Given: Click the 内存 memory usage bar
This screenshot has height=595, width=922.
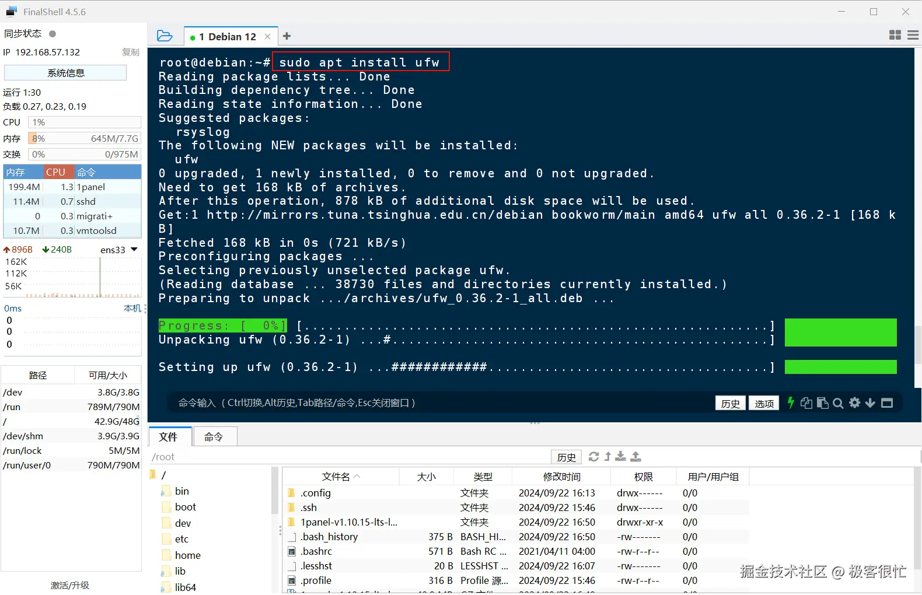Looking at the screenshot, I should click(85, 138).
